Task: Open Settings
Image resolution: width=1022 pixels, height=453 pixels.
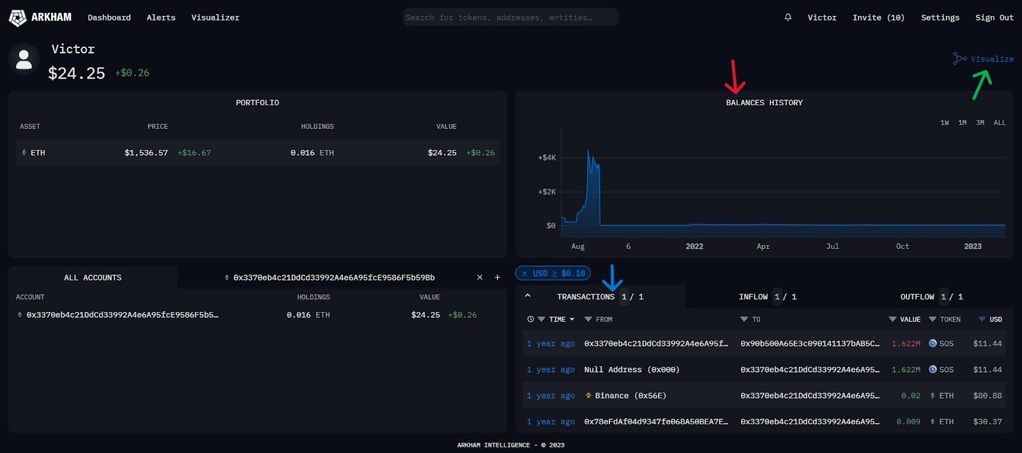Action: 940,17
